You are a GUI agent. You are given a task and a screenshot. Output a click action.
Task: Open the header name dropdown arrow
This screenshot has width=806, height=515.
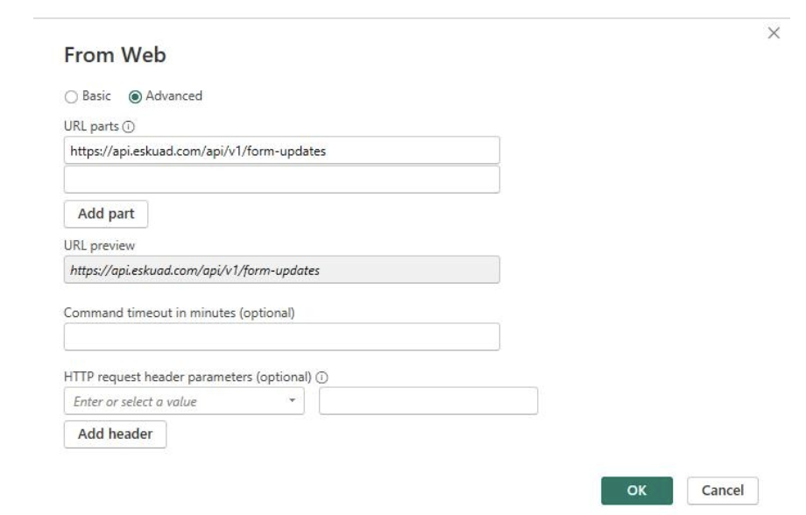tap(292, 400)
